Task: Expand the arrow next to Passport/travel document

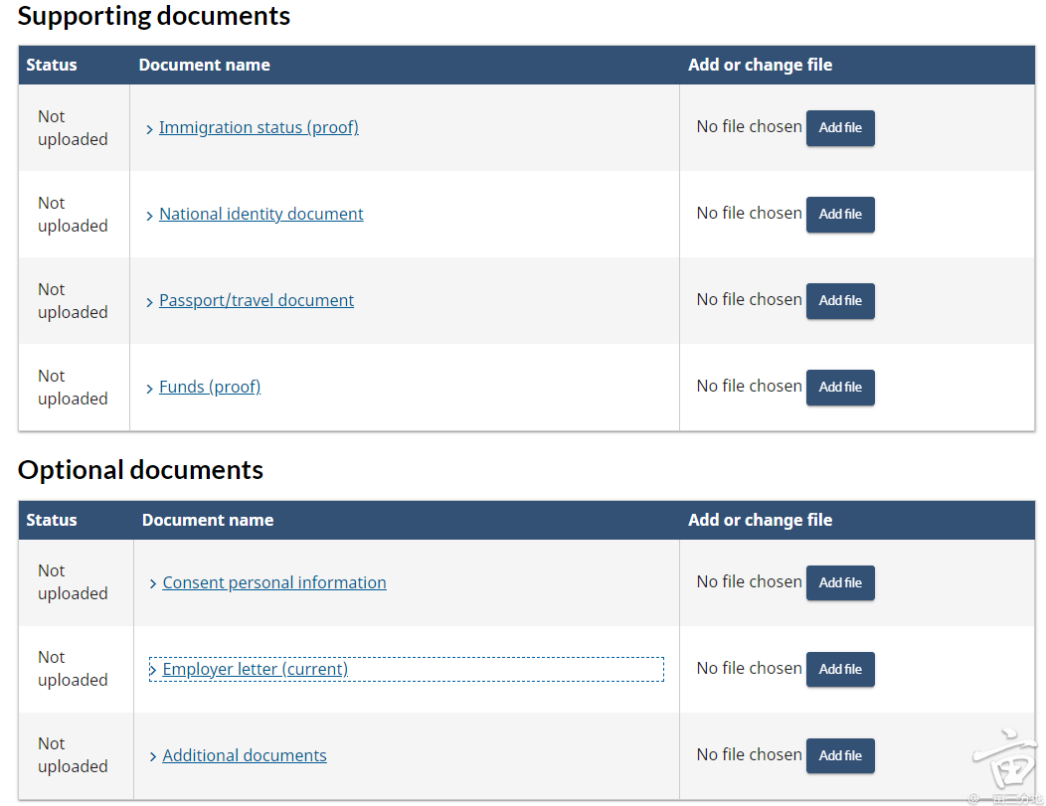Action: (149, 302)
